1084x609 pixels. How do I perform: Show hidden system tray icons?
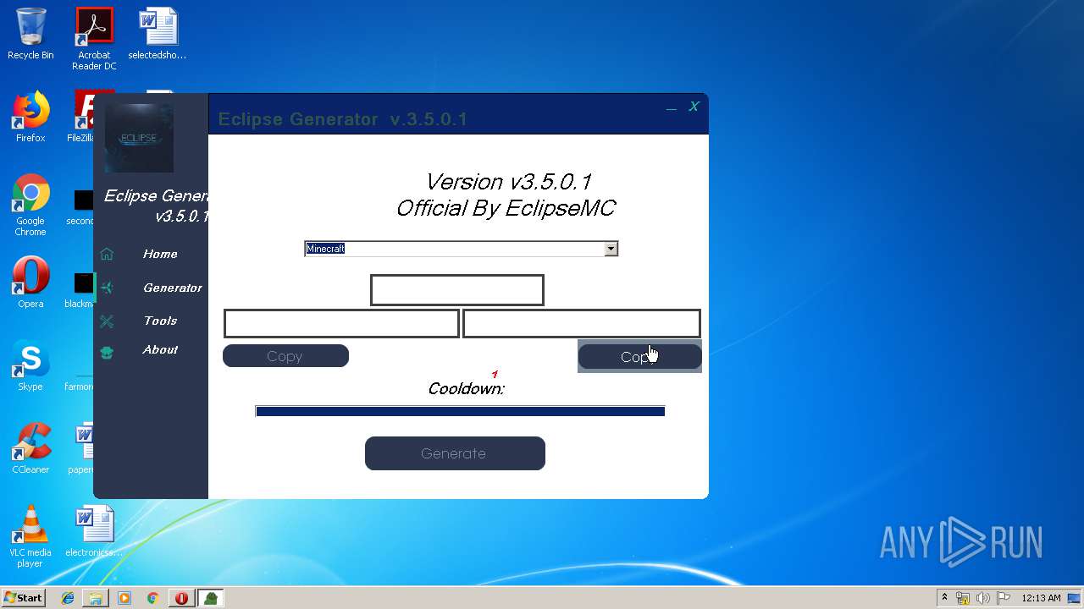(945, 597)
